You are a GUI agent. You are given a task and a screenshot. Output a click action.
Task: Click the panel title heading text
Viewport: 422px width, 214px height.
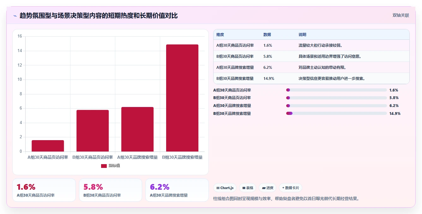(x=99, y=15)
